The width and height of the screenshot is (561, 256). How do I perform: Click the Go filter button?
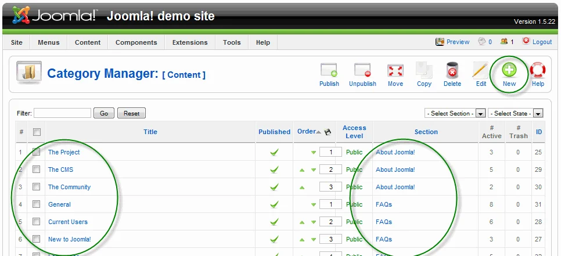click(x=104, y=113)
